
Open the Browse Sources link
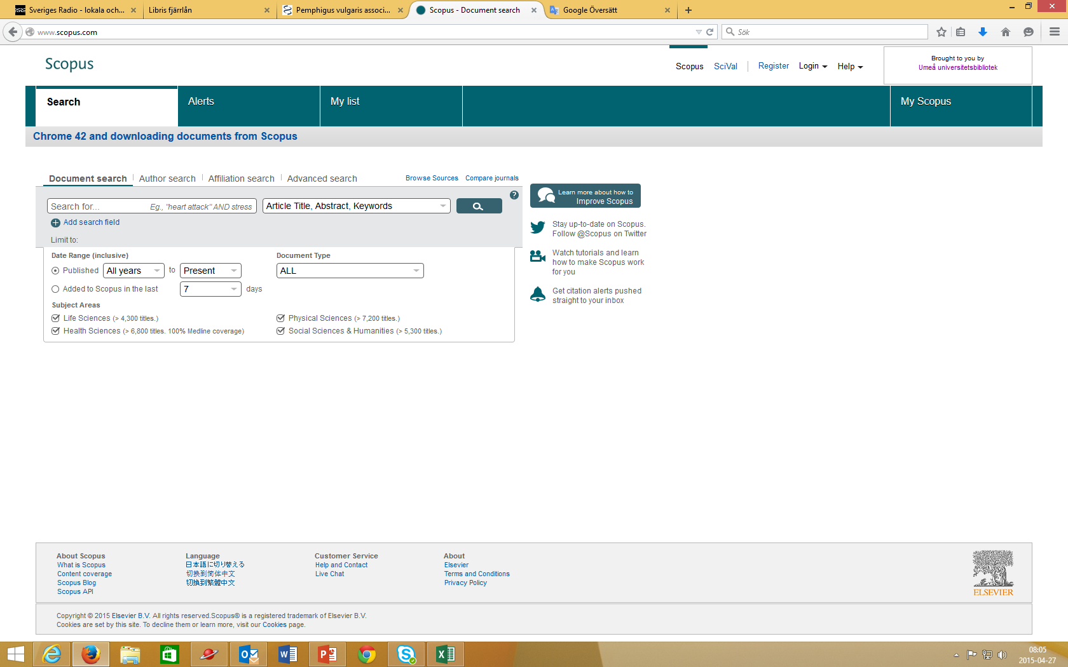coord(432,178)
